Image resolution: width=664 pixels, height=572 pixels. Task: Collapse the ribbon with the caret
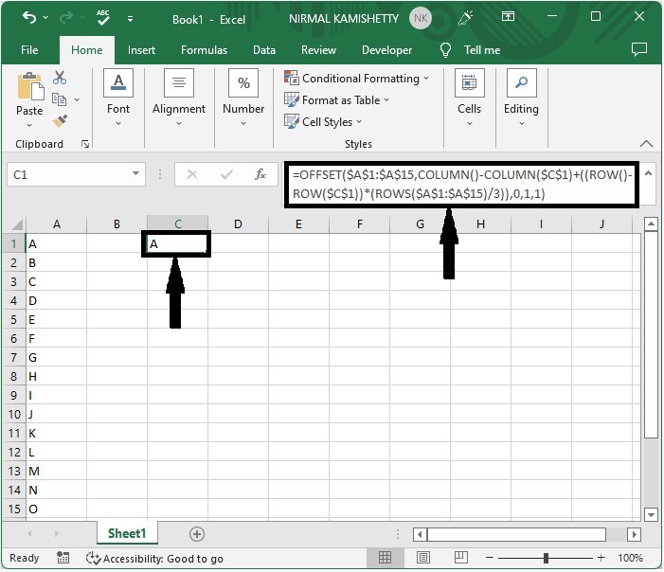(646, 144)
